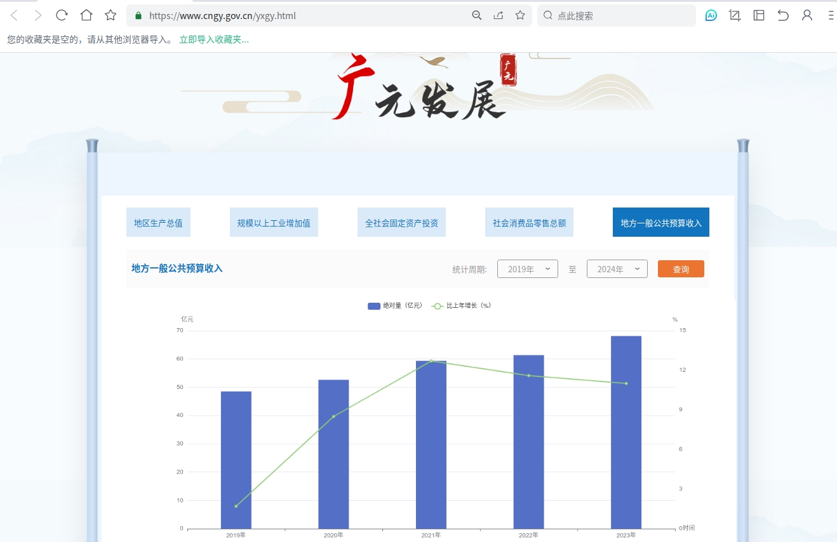Click the 2020年 bar in chart
The width and height of the screenshot is (837, 542).
(333, 454)
